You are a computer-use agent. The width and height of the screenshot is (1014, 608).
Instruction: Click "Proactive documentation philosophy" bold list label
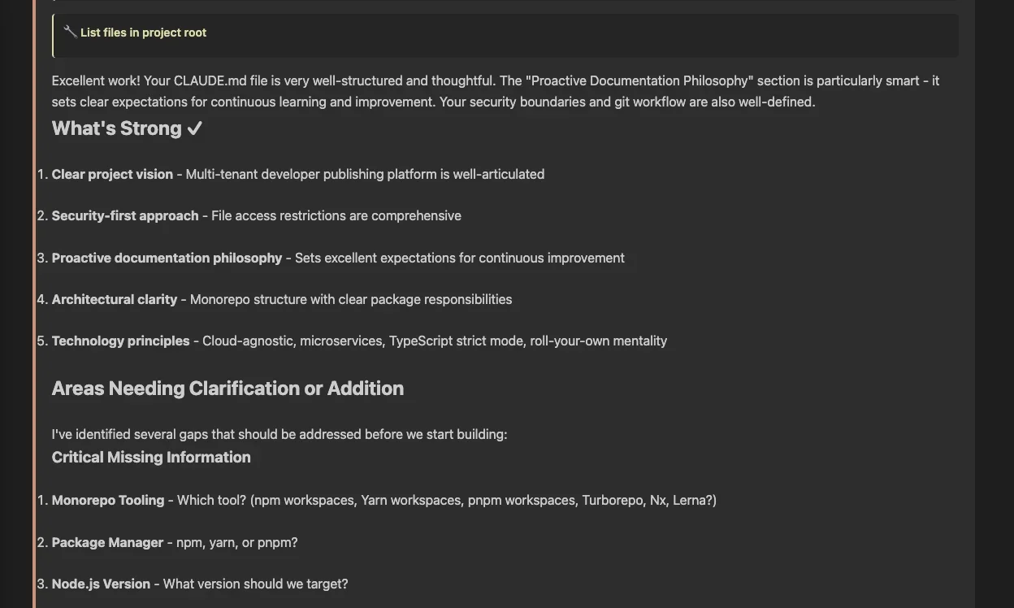pos(167,258)
